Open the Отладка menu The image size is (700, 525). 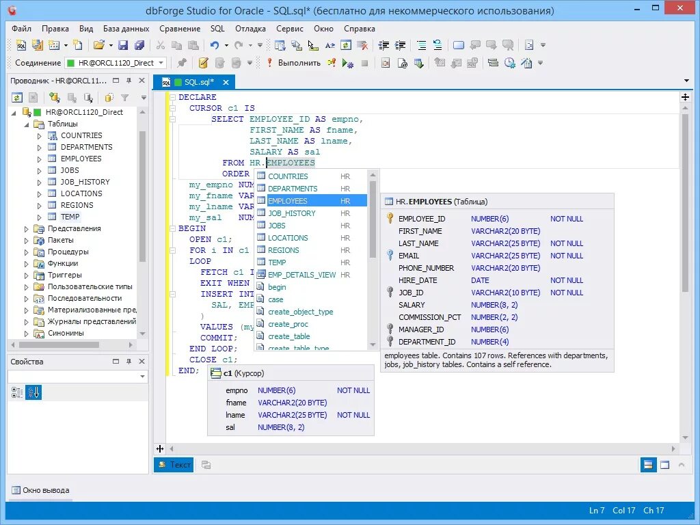250,29
